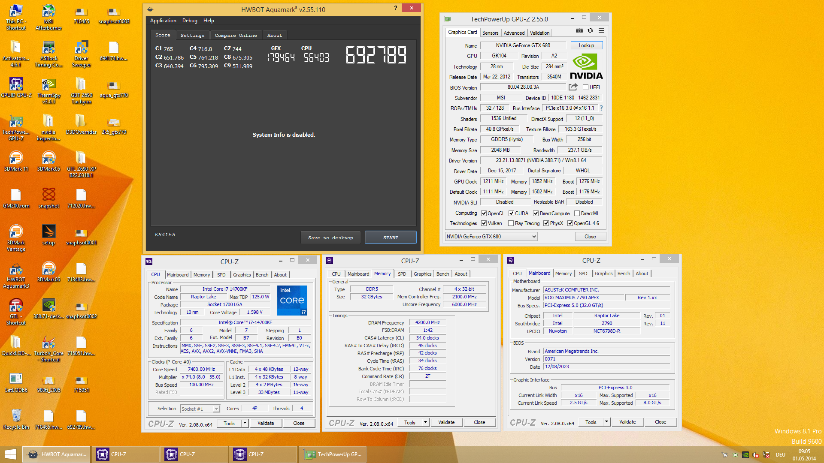Expand Tools dropdown arrow in CPU-Z Memory window
824x463 pixels.
(426, 422)
